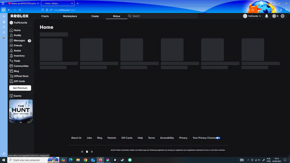Open Communities in the sidebar
Image resolution: width=290 pixels, height=163 pixels.
tap(19, 66)
